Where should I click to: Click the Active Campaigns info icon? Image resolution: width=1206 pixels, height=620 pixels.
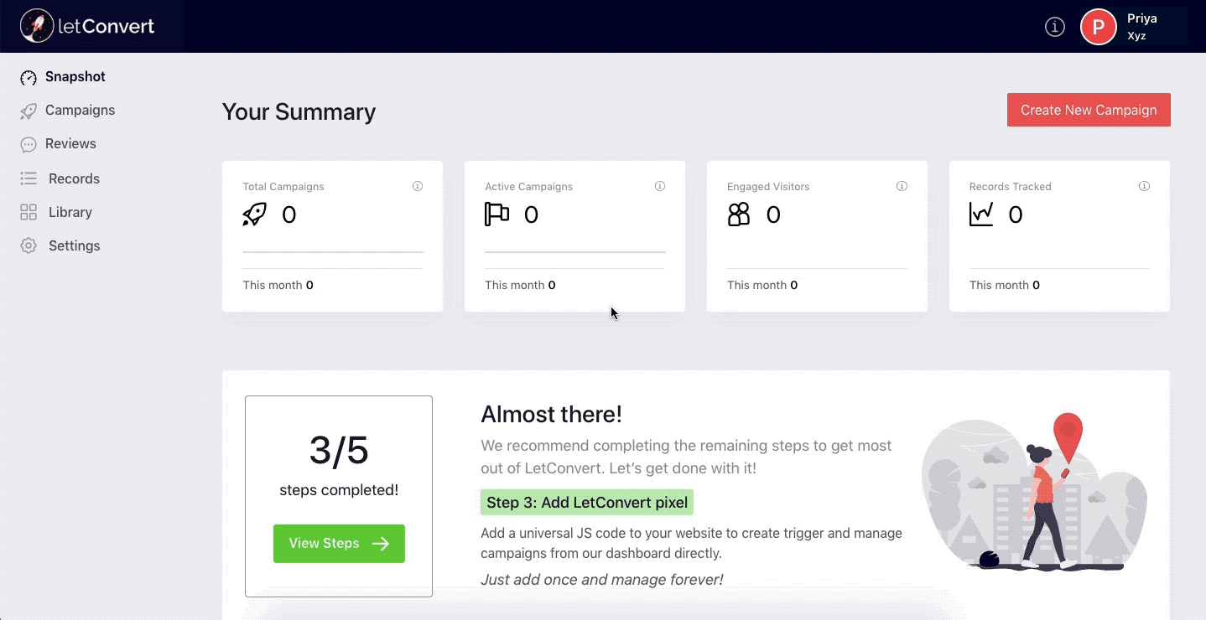click(x=660, y=186)
